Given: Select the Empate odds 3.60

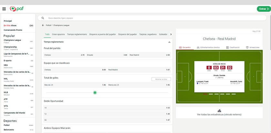Looking at the screenshot, I should pos(107,55).
